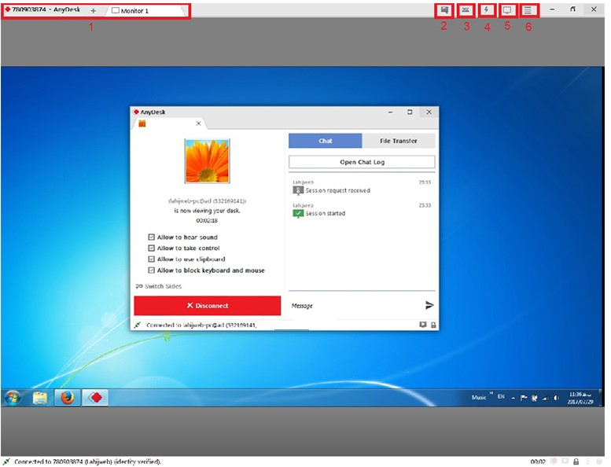The height and width of the screenshot is (467, 611).
Task: Click the chat icon in inner window status bar
Action: (423, 325)
